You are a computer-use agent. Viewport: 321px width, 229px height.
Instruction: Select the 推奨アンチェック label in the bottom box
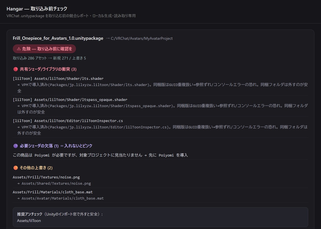[30, 214]
